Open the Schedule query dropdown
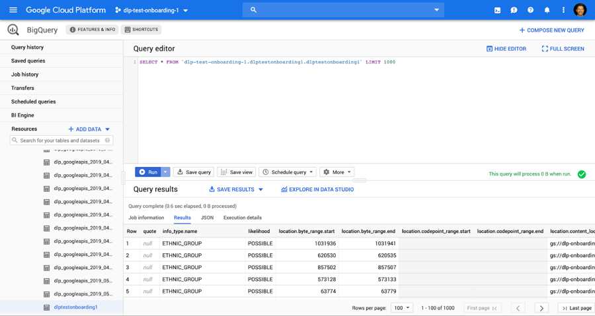 (288, 172)
